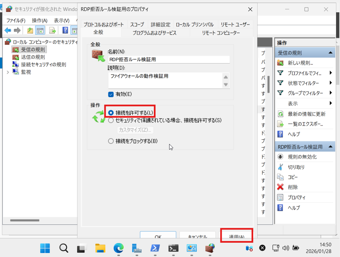Click the export list toolbar icon

(x=53, y=30)
